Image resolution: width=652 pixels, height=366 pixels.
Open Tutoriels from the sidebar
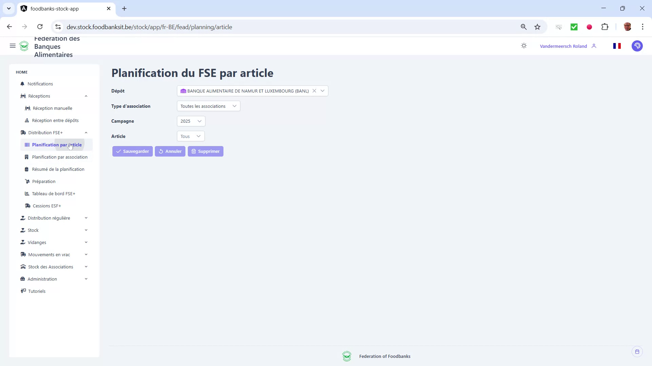[37, 291]
